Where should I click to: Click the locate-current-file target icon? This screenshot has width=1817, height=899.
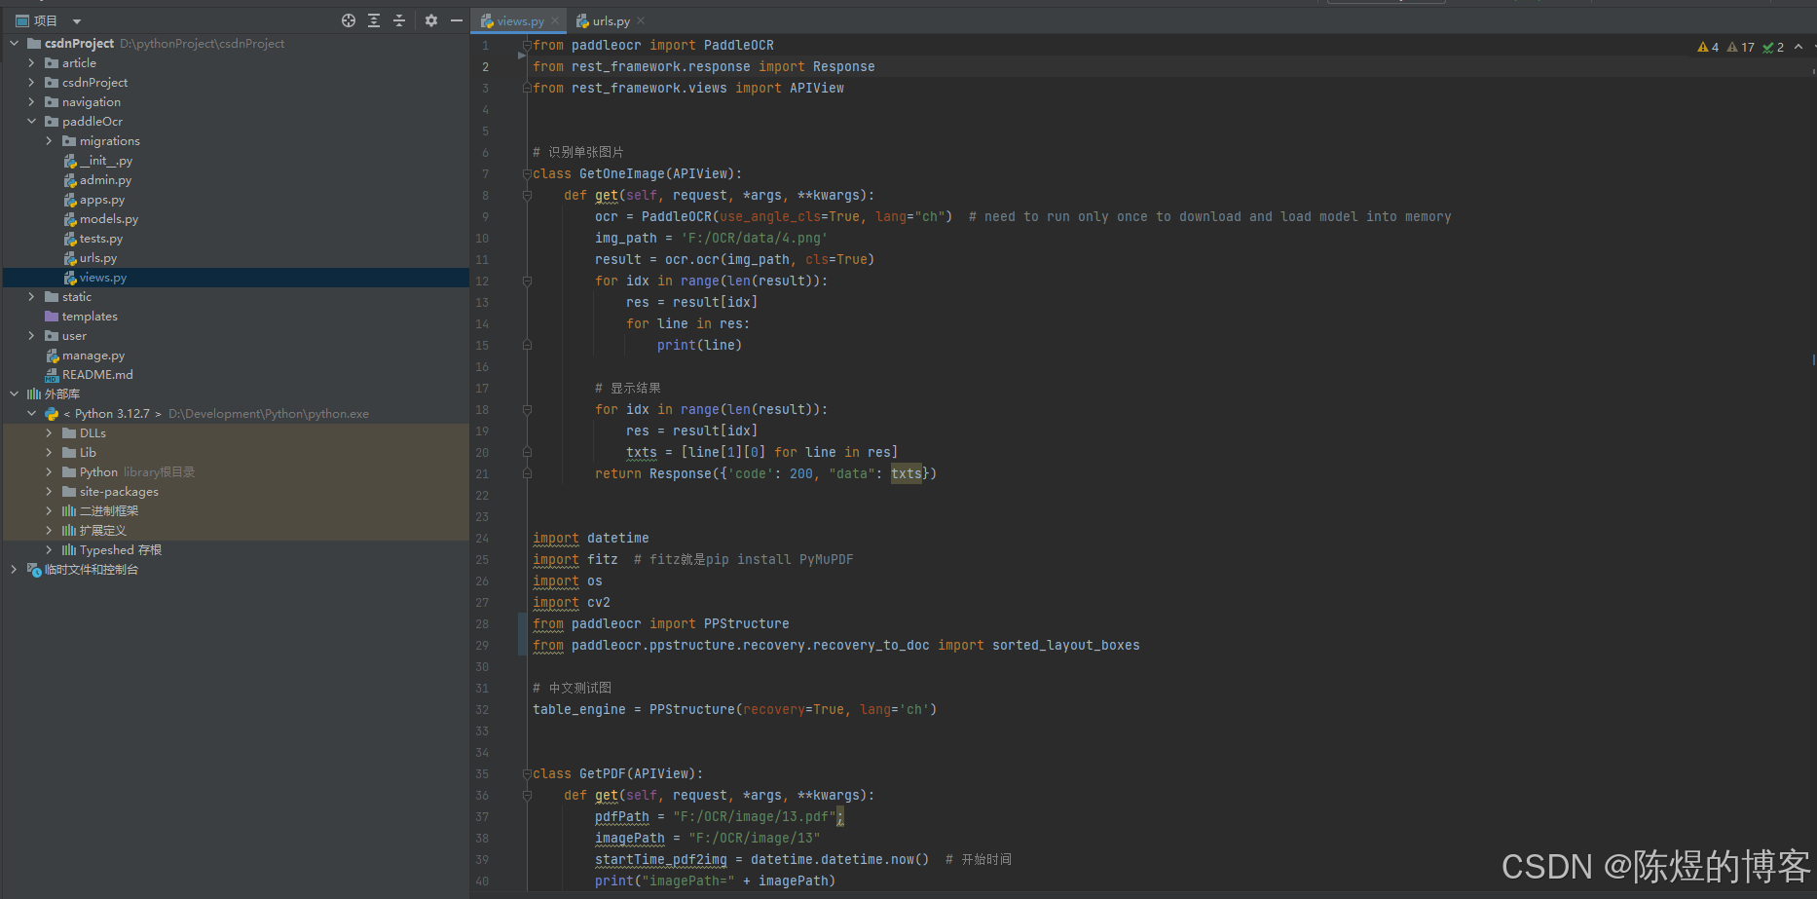click(349, 20)
